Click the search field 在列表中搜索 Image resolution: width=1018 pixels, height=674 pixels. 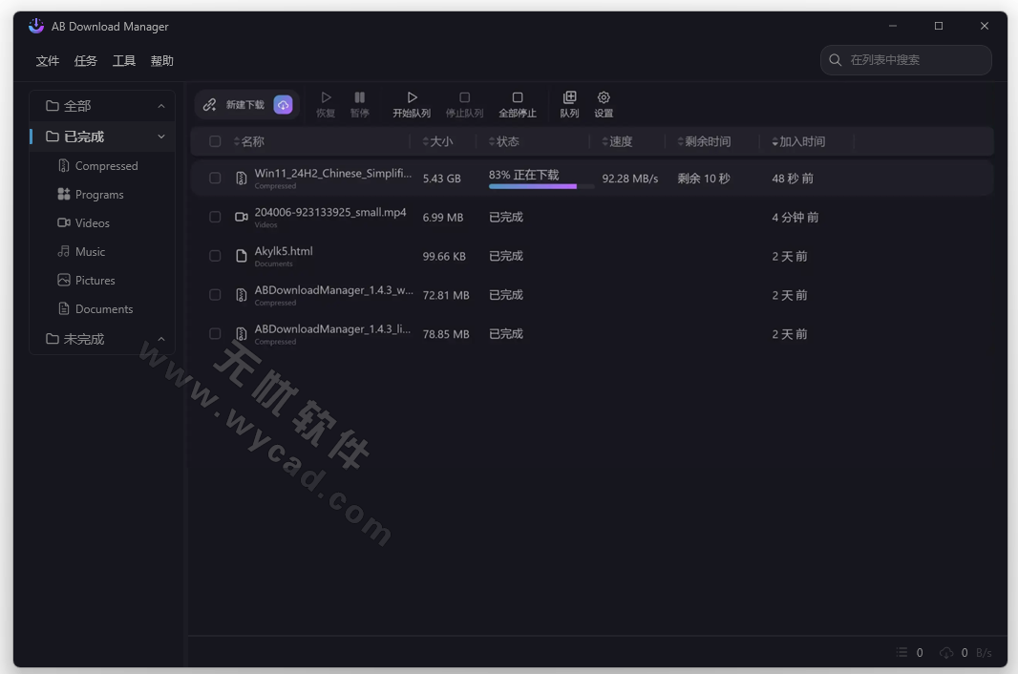(x=904, y=59)
